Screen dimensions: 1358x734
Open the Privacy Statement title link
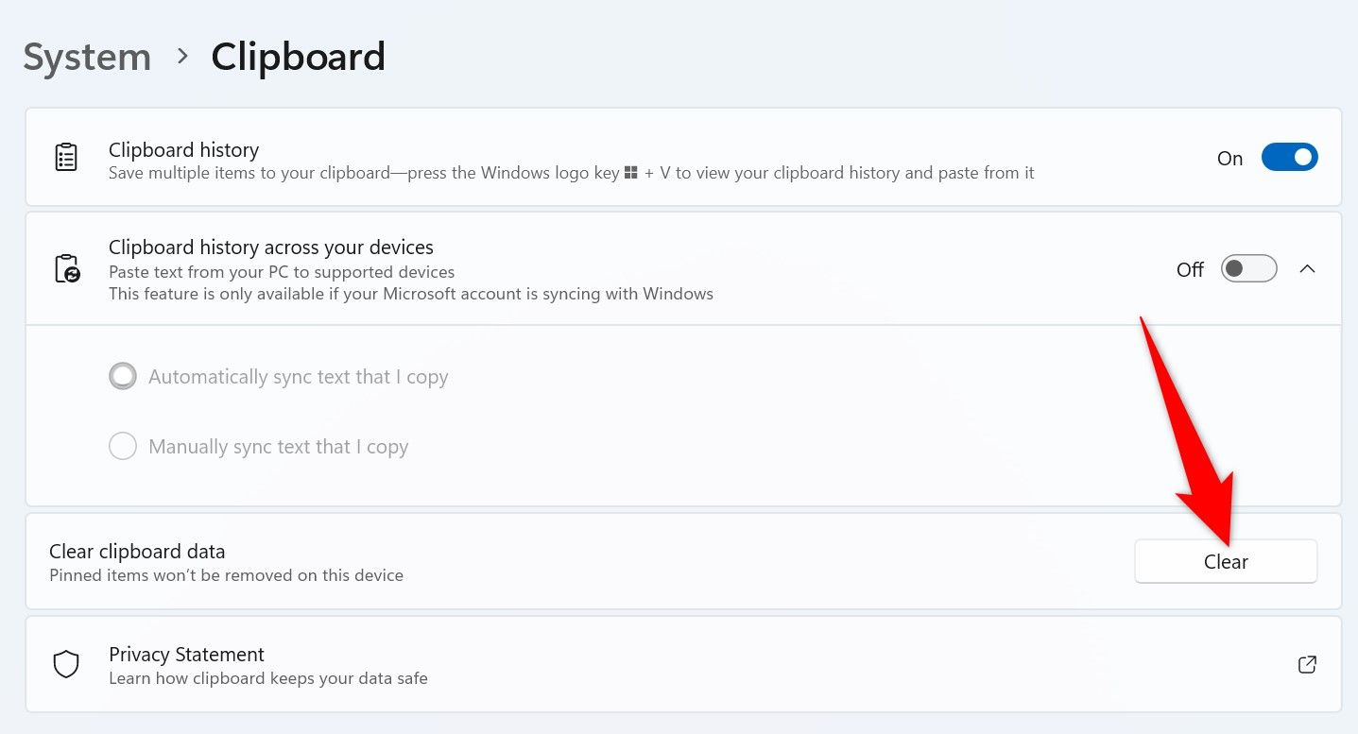tap(186, 654)
